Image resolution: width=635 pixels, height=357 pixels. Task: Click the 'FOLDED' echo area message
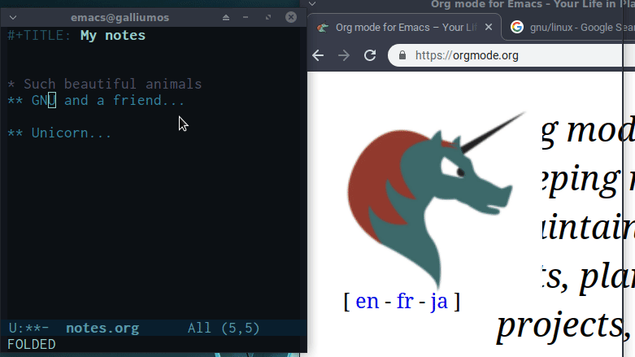pyautogui.click(x=32, y=344)
